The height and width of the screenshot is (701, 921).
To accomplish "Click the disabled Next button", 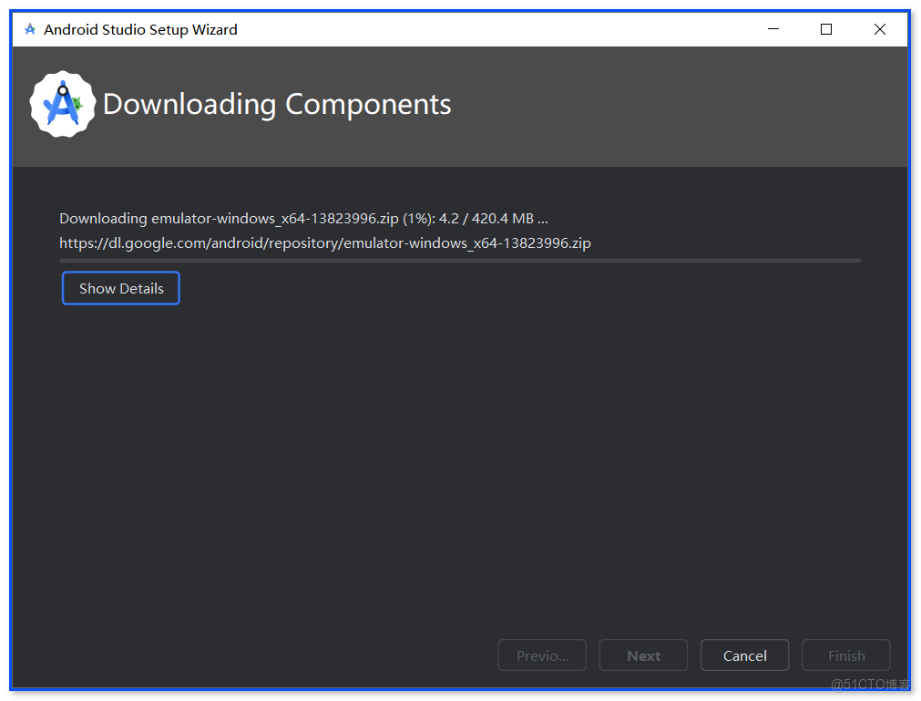I will [x=643, y=655].
